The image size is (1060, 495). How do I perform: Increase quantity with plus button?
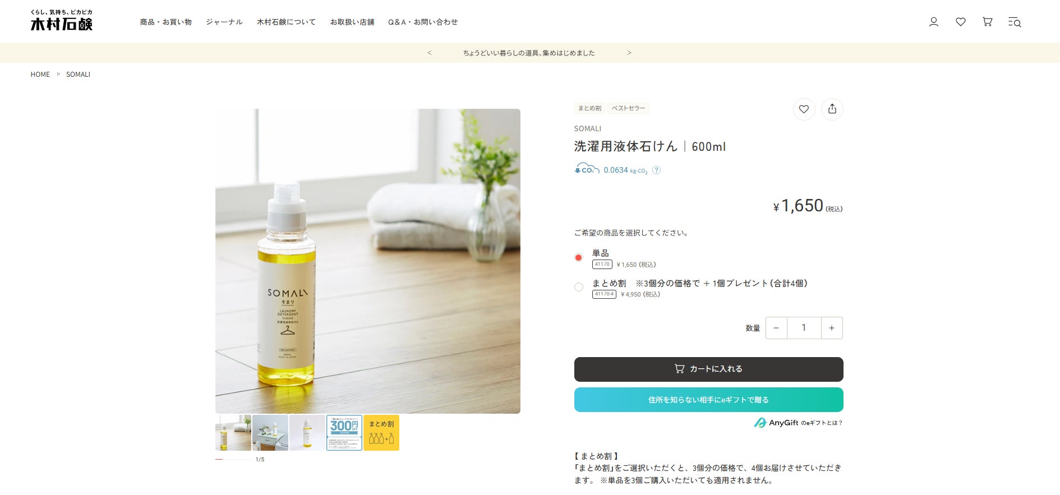click(832, 328)
